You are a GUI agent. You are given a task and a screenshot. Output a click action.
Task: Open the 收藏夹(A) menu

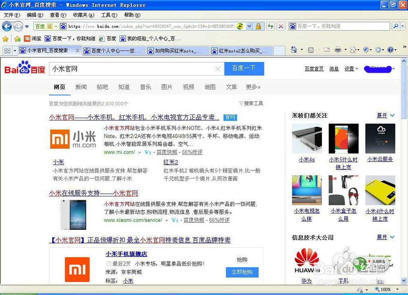[x=84, y=15]
